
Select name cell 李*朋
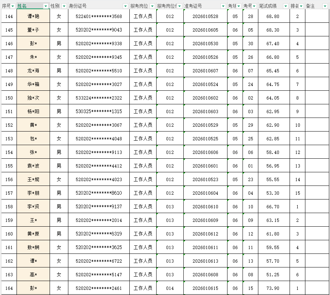pos(33,193)
